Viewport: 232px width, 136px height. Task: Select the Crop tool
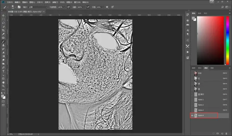coord(3,30)
